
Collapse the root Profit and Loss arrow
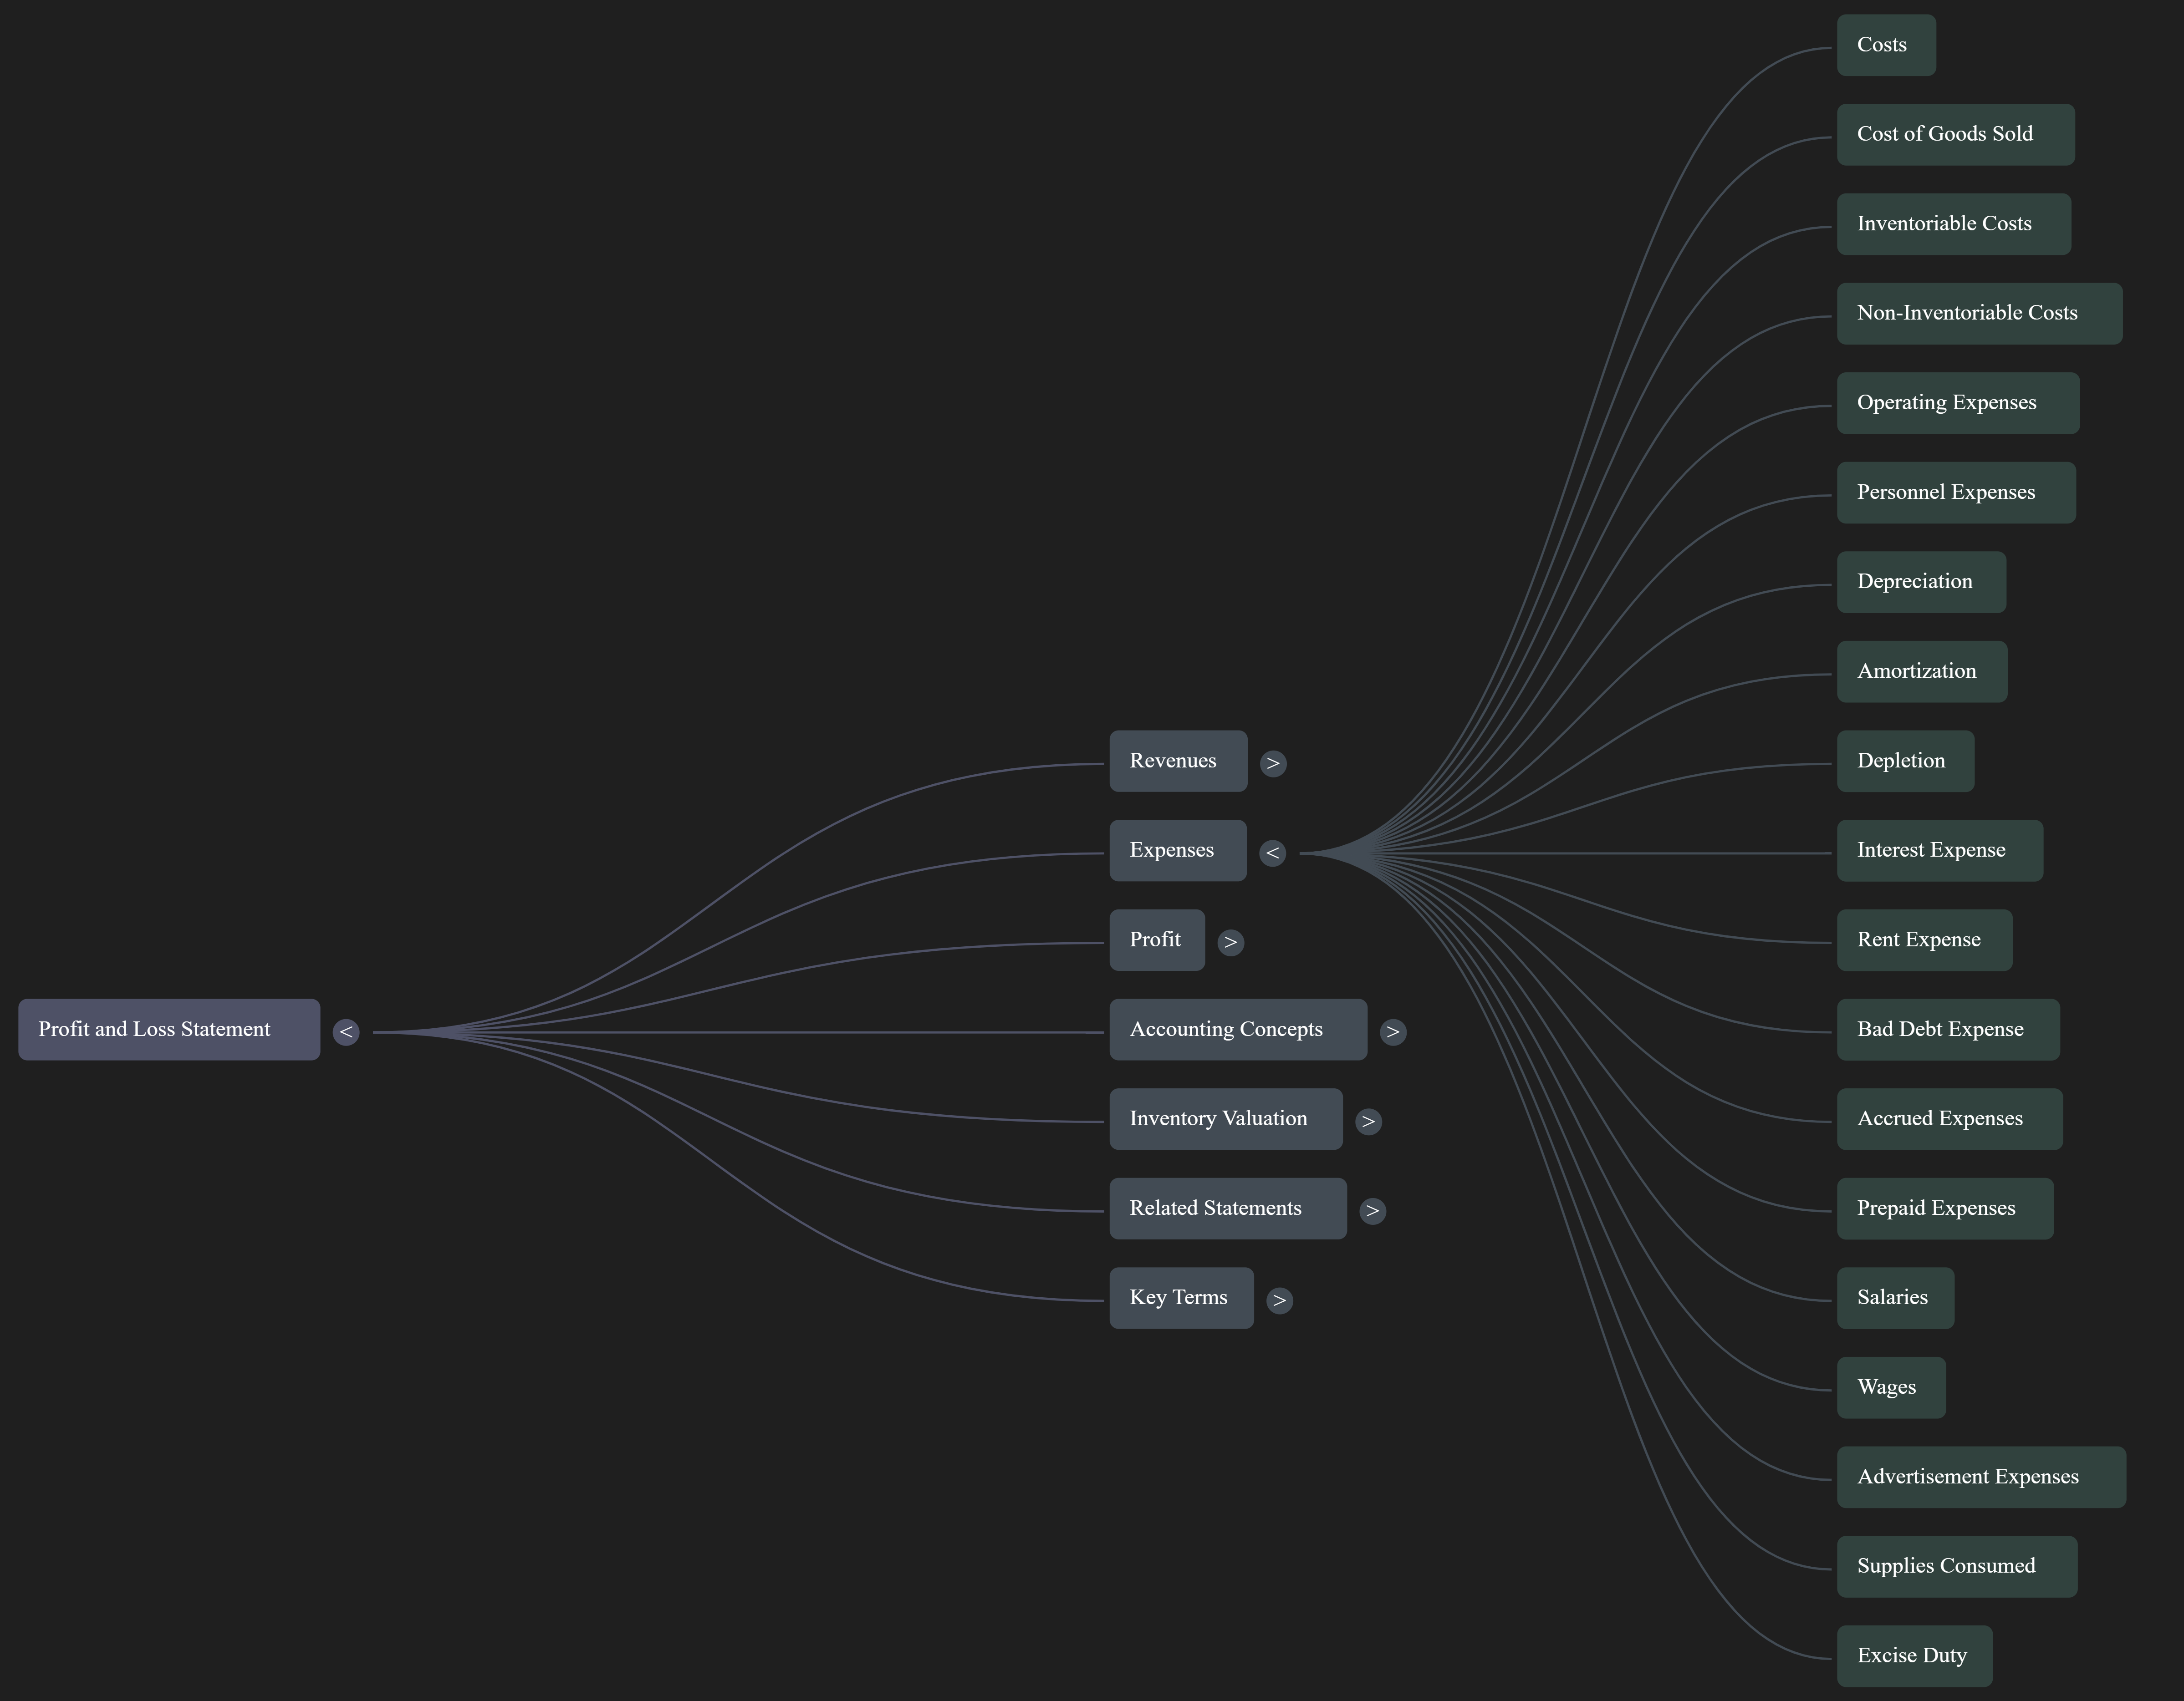346,1031
